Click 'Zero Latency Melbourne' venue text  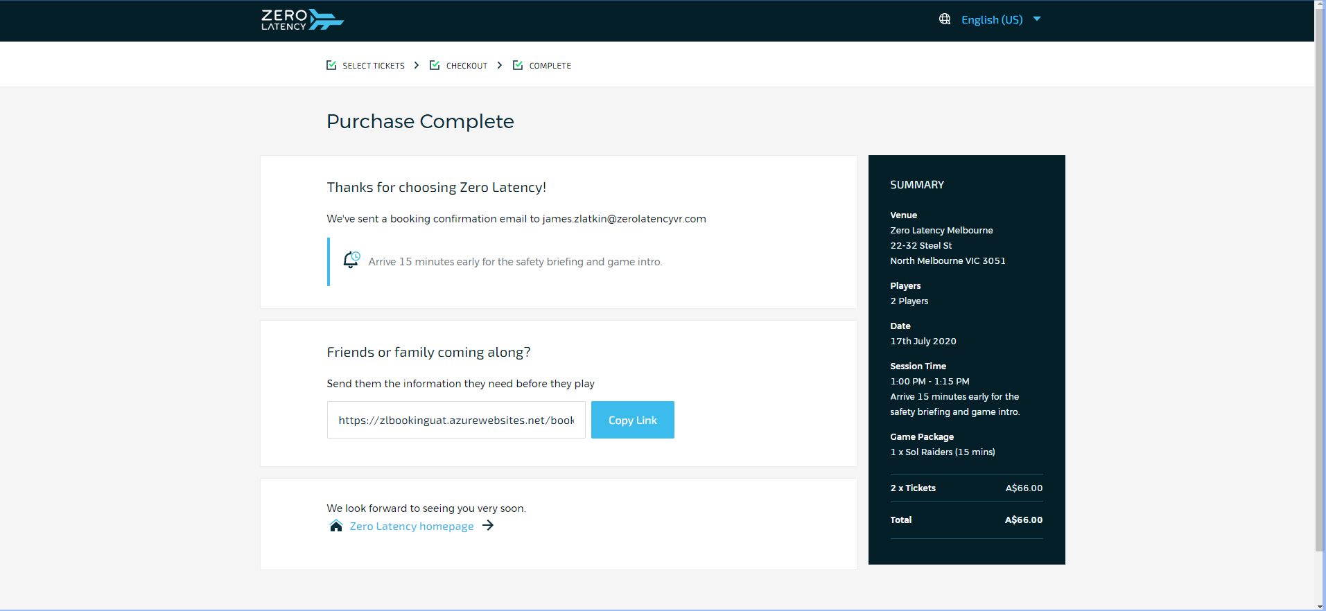click(x=941, y=231)
